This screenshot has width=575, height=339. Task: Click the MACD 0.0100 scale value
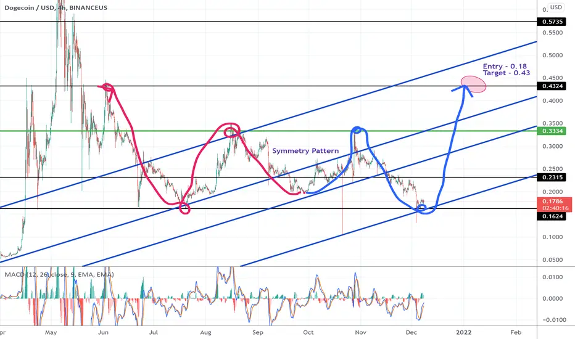[552, 277]
